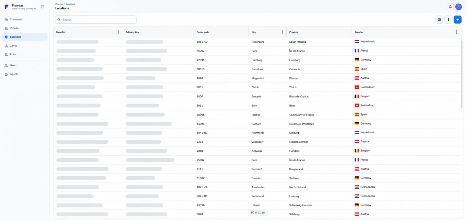This screenshot has width=467, height=221.
Task: Click the Community of Madrid cell
Action: point(302,115)
